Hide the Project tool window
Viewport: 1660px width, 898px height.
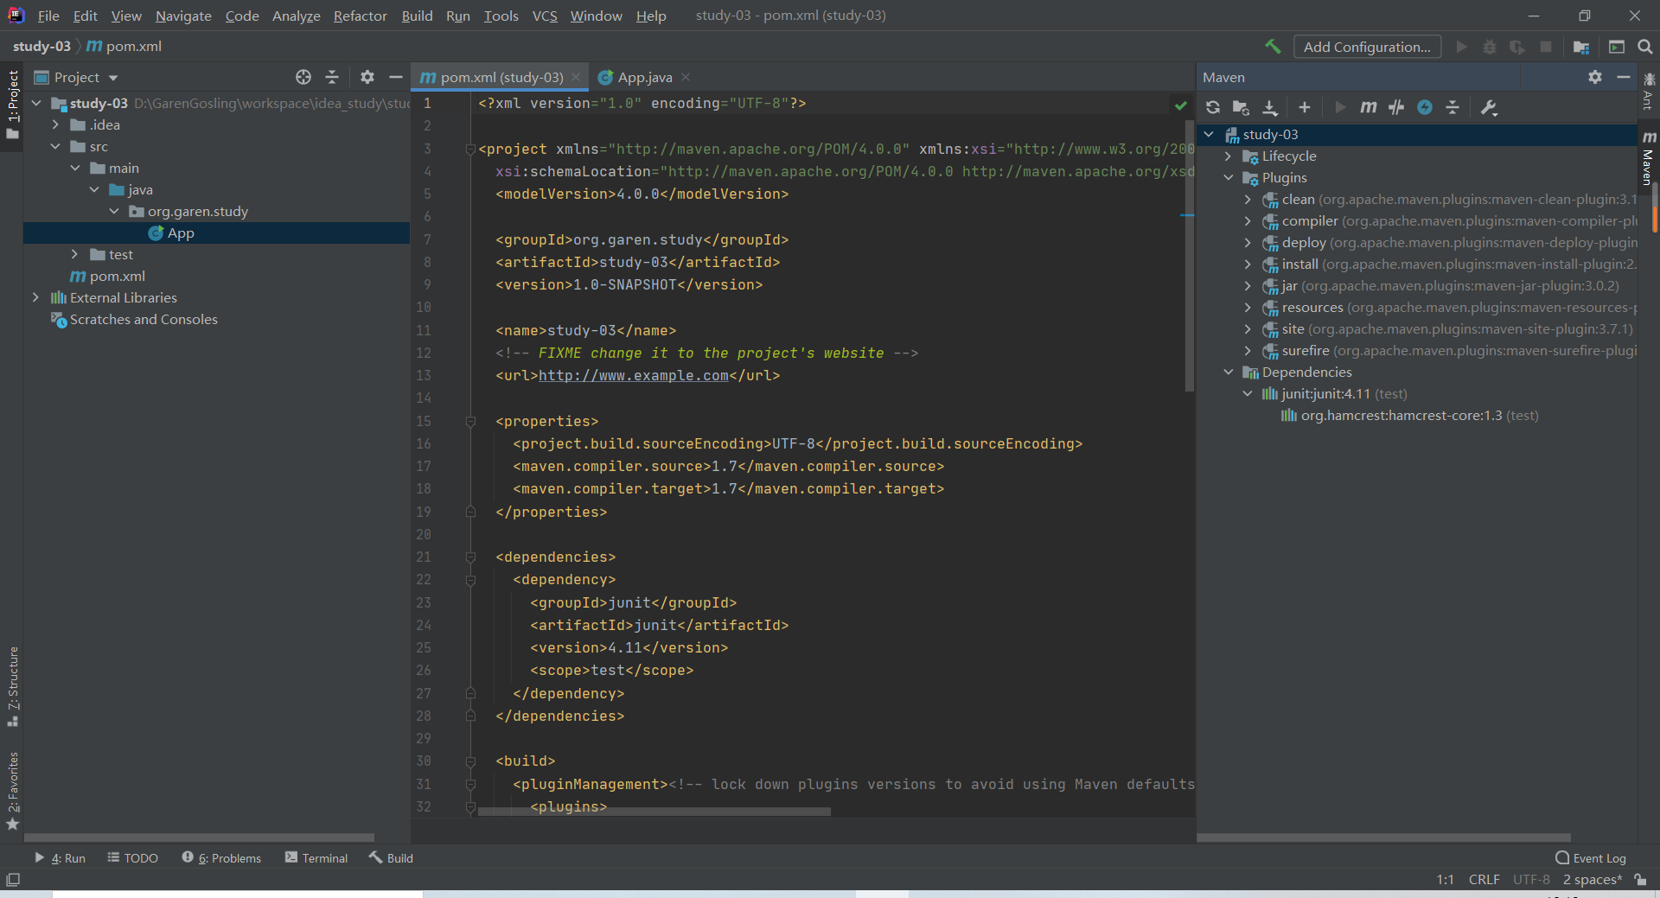[396, 77]
